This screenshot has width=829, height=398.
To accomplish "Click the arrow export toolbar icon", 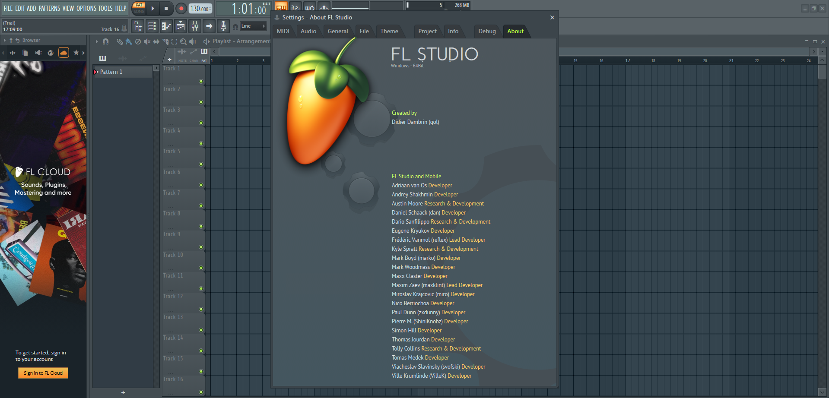I will coord(209,26).
